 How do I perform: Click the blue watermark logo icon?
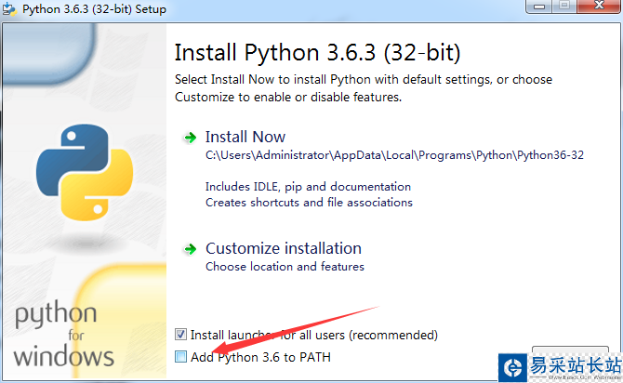511,366
